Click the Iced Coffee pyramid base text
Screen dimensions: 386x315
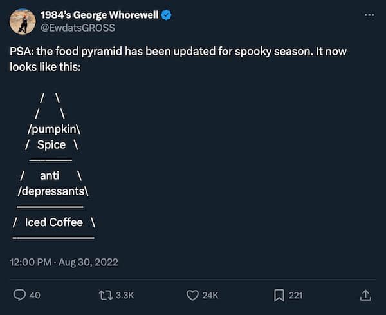[x=54, y=222]
